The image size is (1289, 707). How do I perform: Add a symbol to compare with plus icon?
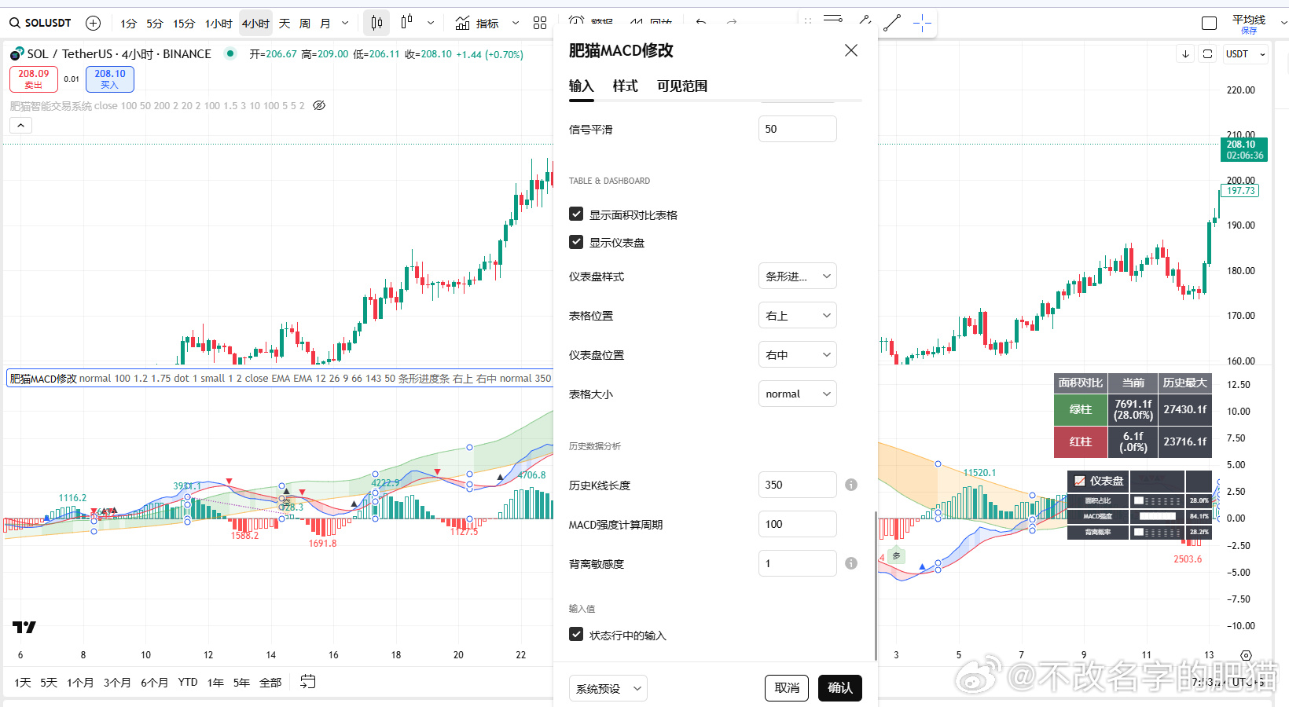[93, 23]
